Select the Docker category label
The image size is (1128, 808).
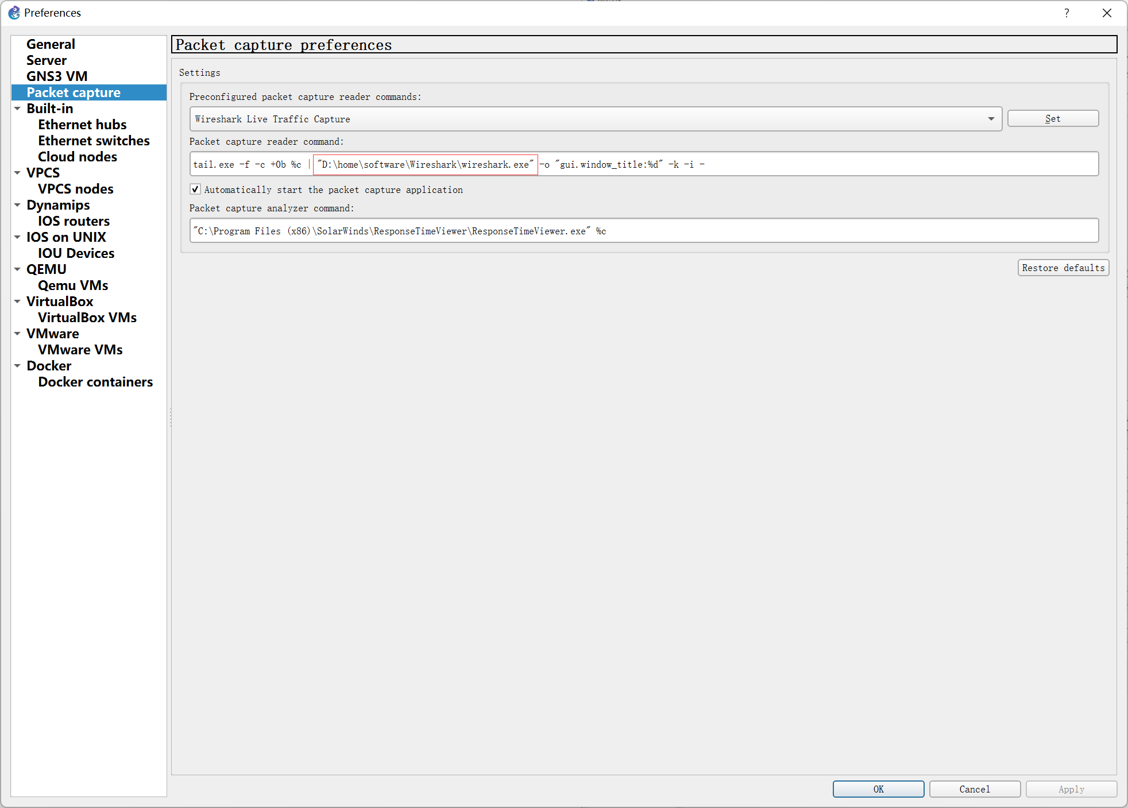click(49, 366)
